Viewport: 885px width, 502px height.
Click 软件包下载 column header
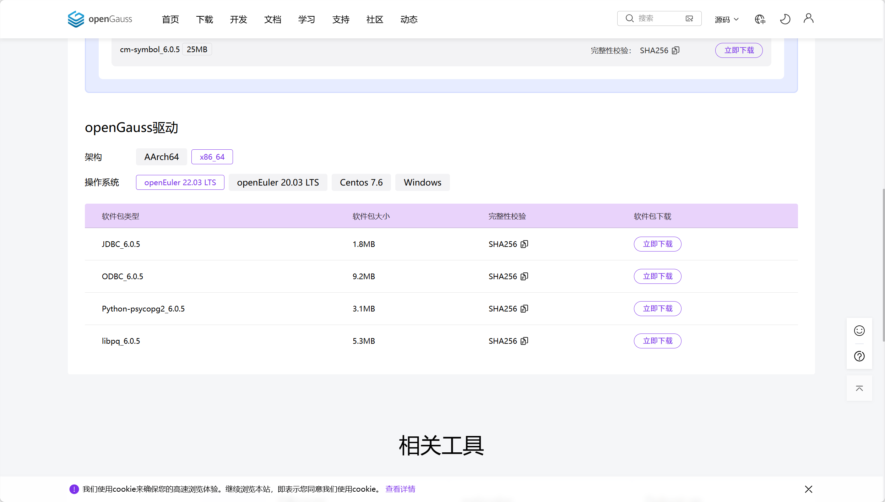click(653, 216)
